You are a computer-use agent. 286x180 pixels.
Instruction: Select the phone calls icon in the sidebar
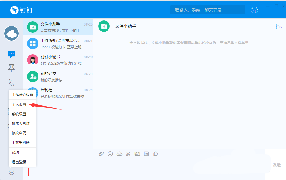point(11,81)
